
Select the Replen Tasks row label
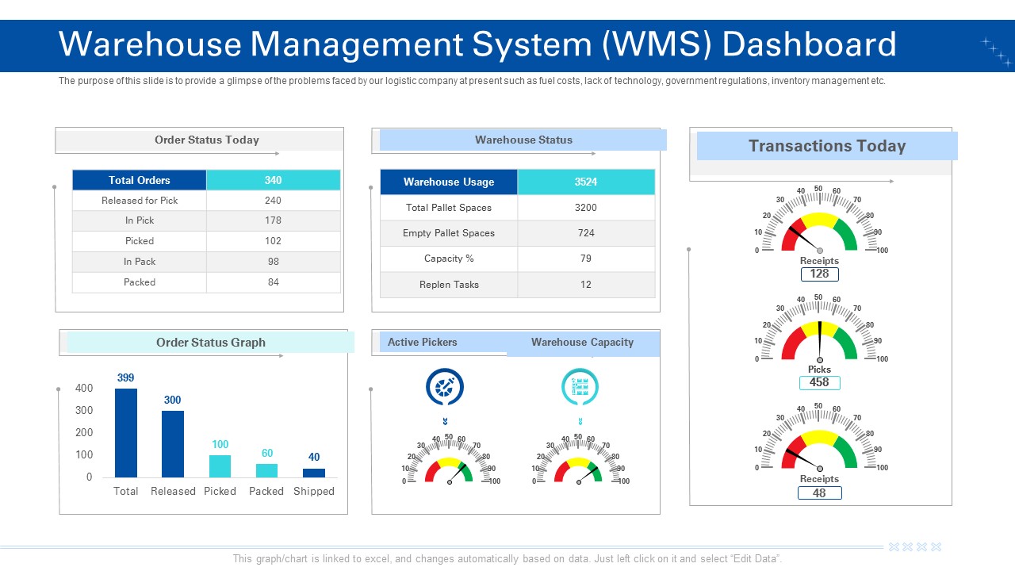click(449, 285)
